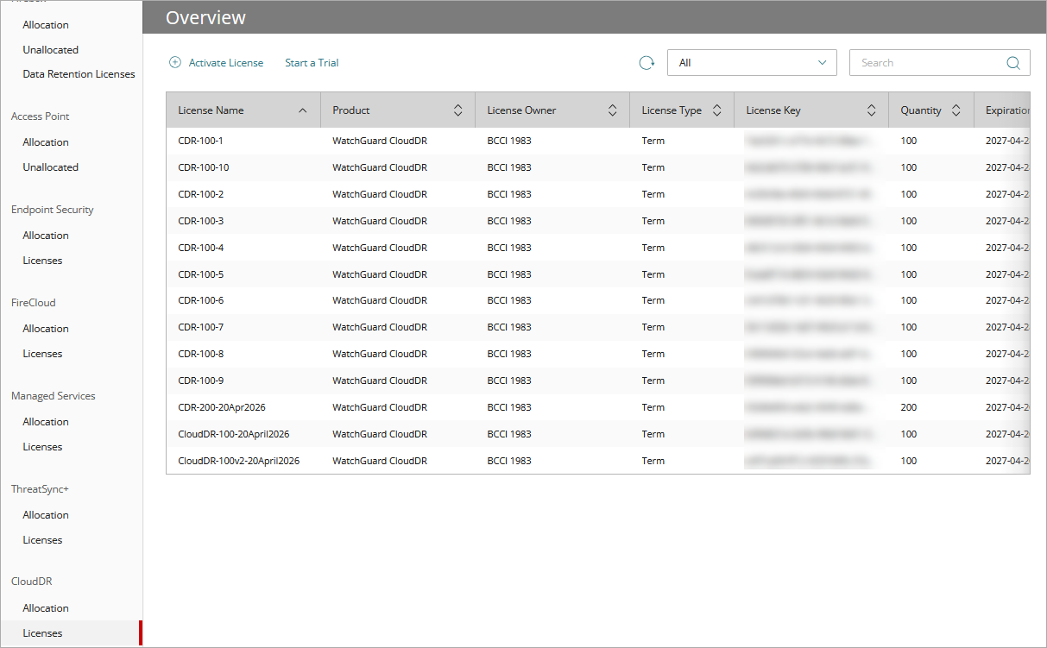1047x648 pixels.
Task: Click the Activate License link
Action: (226, 63)
